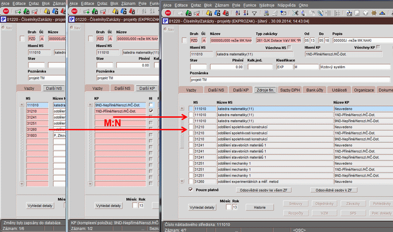Uncheck the Pouze platné checkbox
The height and width of the screenshot is (232, 393).
[x=191, y=189]
